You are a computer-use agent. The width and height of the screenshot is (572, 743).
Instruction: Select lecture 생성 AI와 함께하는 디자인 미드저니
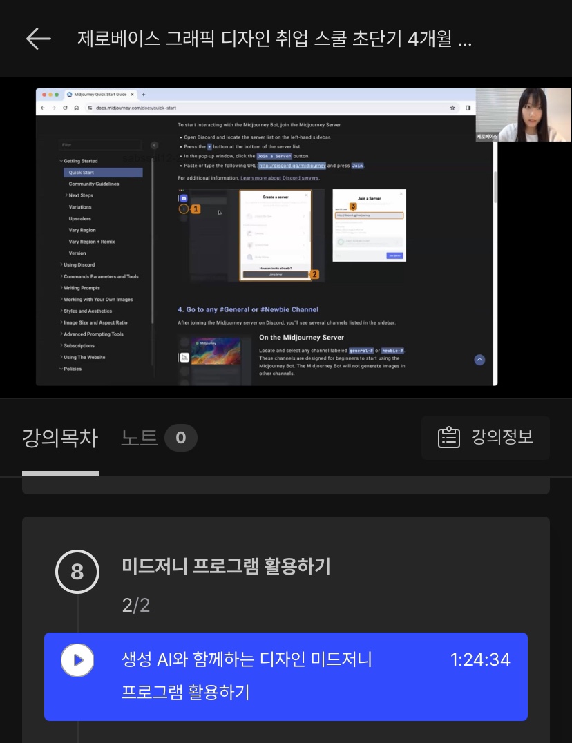(x=286, y=676)
